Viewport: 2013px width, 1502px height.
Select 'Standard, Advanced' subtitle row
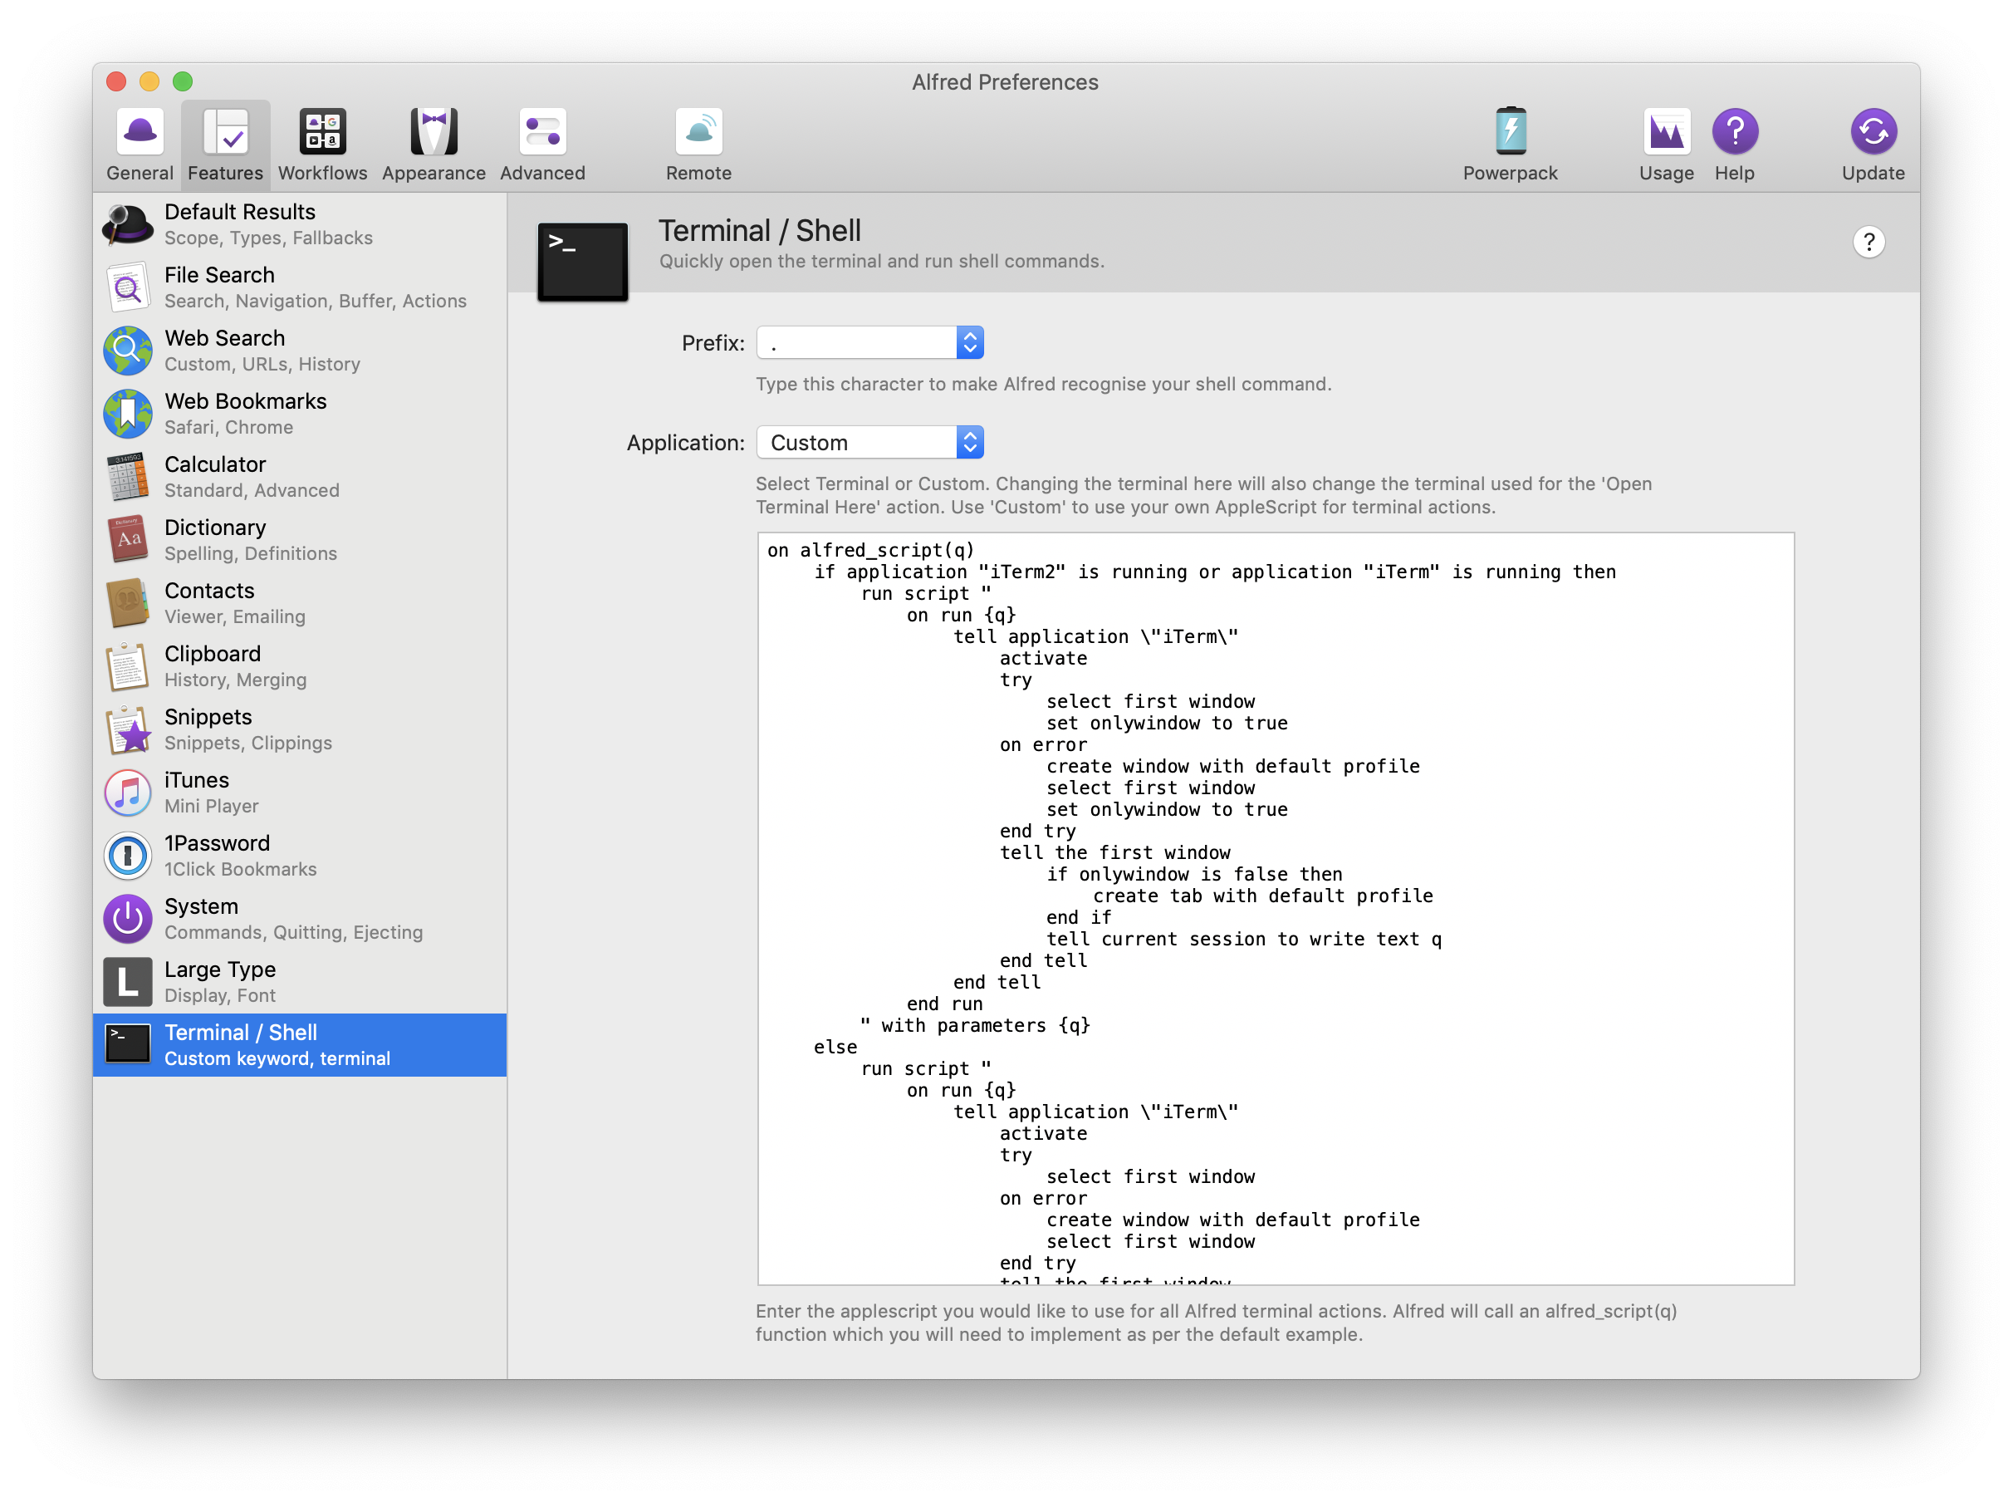252,490
